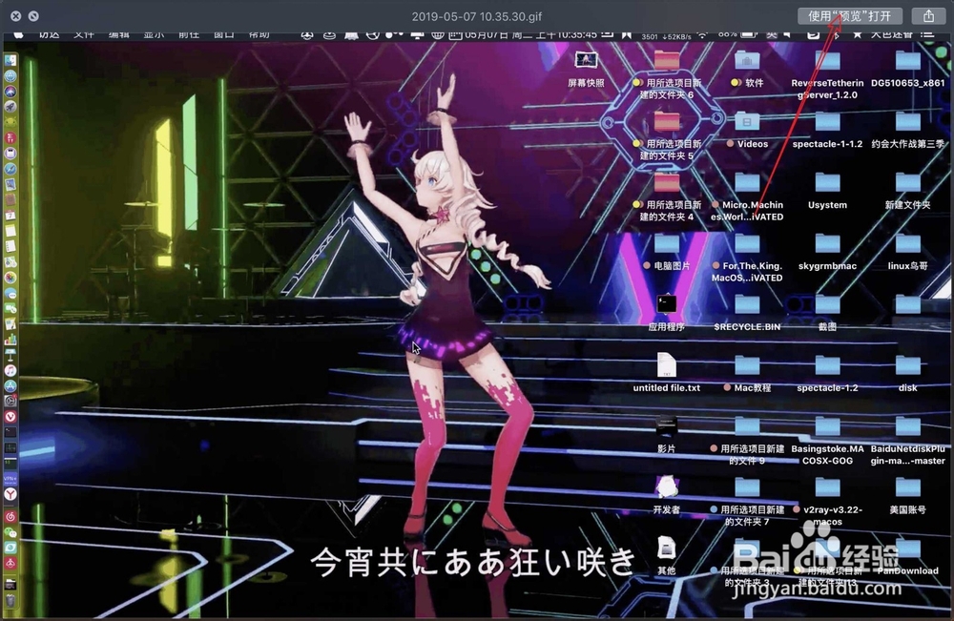This screenshot has height=621, width=954.
Task: Select the 新建文件夹 folder
Action: pos(908,191)
